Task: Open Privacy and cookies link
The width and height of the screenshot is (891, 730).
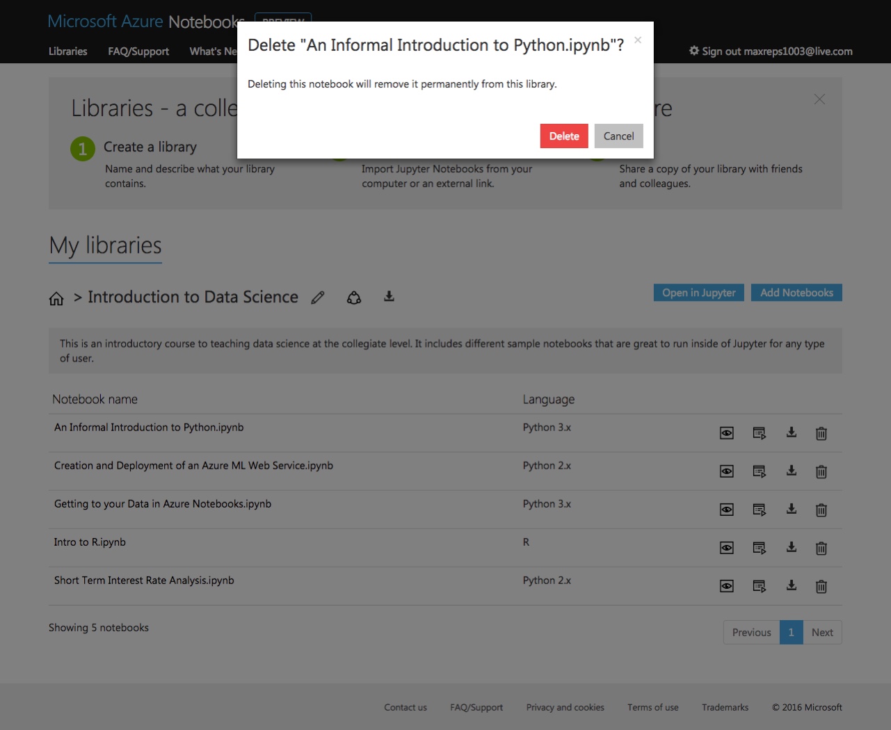Action: 565,707
